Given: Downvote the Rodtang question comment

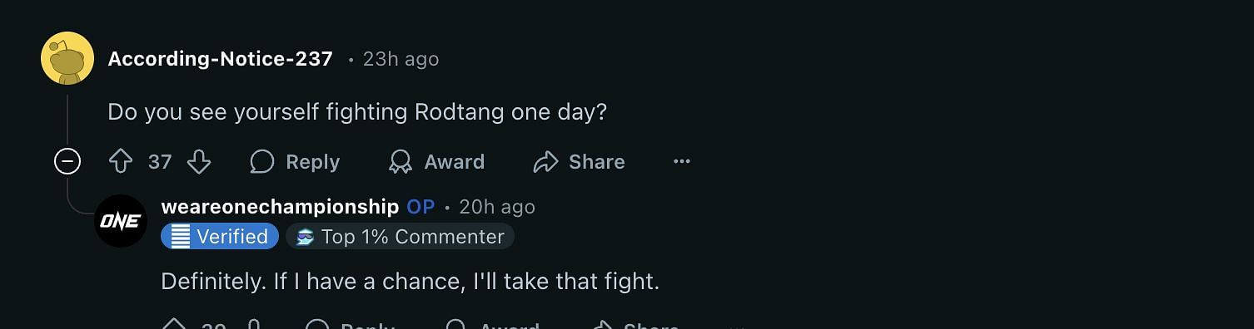Looking at the screenshot, I should (198, 161).
